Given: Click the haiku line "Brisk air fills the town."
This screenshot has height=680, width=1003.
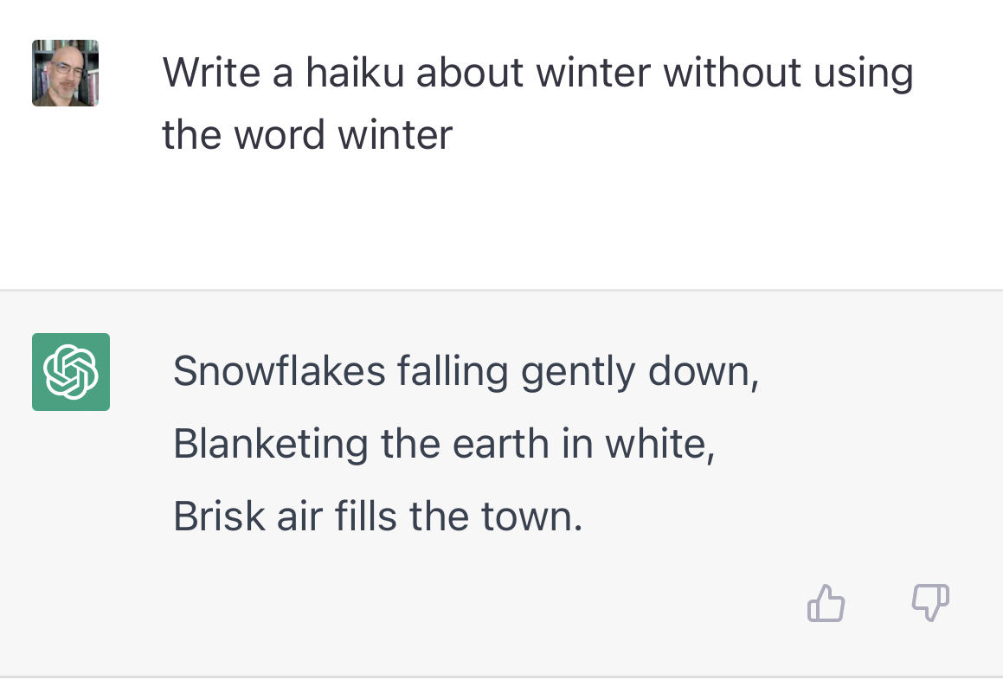Looking at the screenshot, I should (x=378, y=516).
